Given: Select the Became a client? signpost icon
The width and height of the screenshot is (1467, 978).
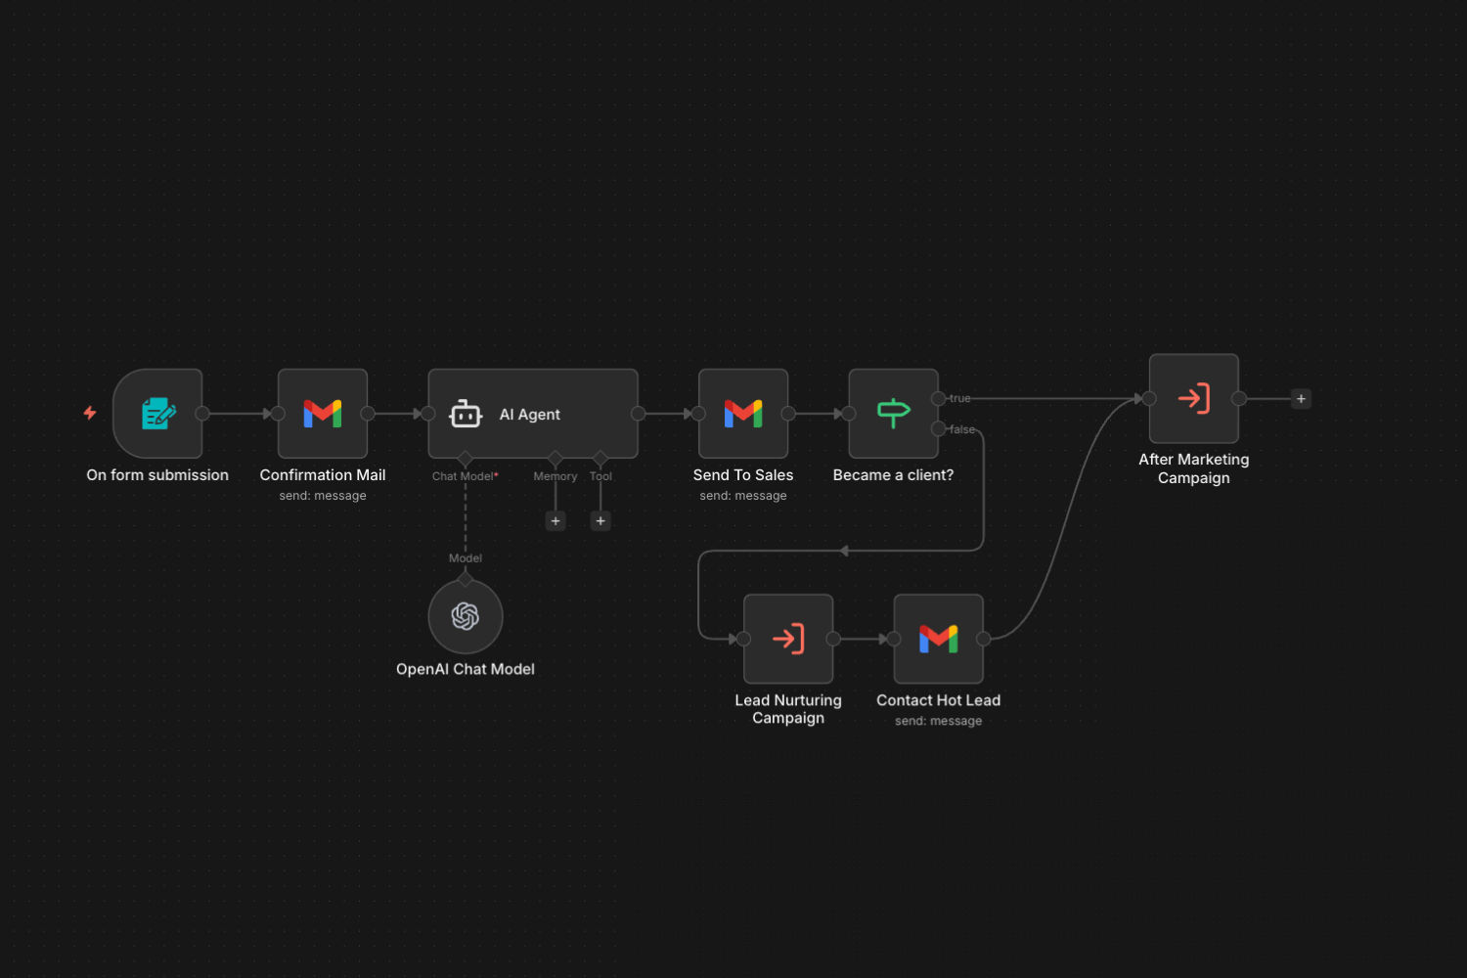Looking at the screenshot, I should (x=893, y=414).
